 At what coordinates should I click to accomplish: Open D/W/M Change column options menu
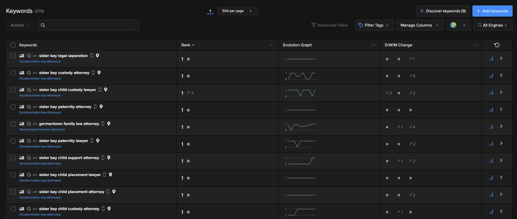tap(475, 45)
